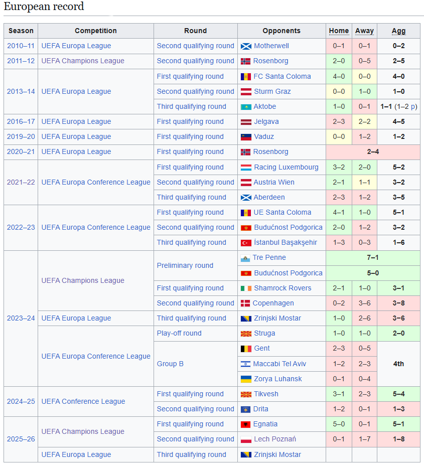Open the 2025–26 season link
The width and height of the screenshot is (424, 469).
(21, 439)
